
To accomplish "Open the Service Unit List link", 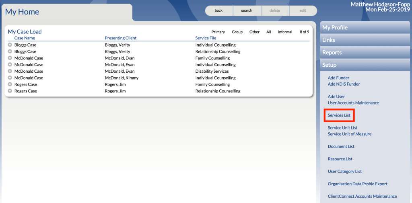I will click(343, 128).
